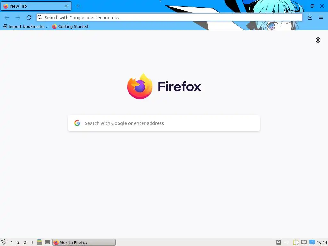Screen dimensions: 328x246
Task: Open the screenshot tray icon
Action: (279, 242)
